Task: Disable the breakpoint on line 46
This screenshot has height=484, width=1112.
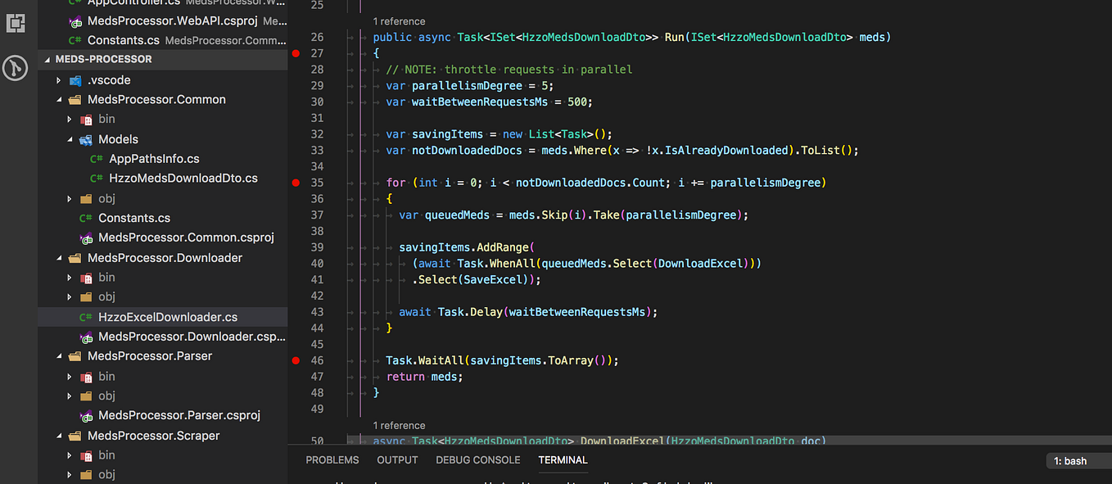Action: coord(296,360)
